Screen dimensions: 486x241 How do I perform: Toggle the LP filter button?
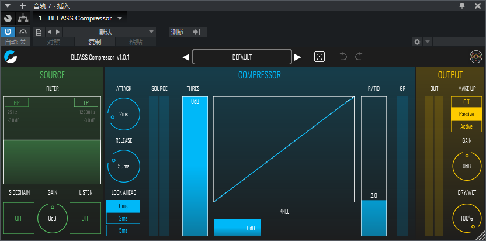(86, 102)
